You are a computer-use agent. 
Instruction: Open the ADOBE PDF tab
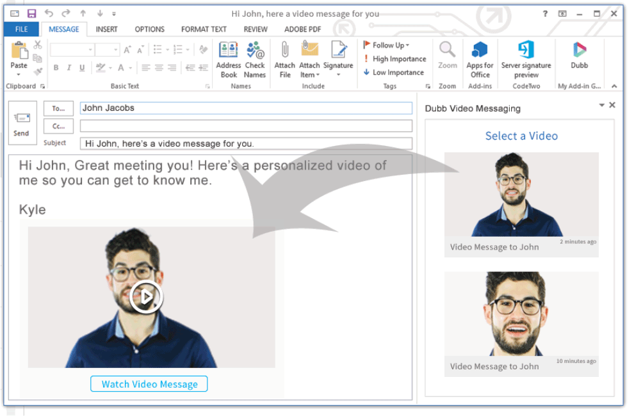click(x=302, y=29)
